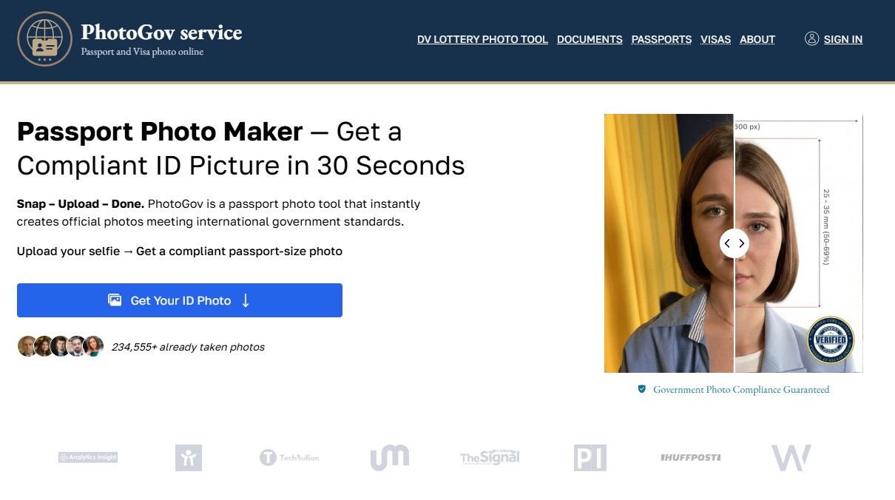This screenshot has height=500, width=895.
Task: Click the Get Your ID Photo button
Action: tap(180, 300)
